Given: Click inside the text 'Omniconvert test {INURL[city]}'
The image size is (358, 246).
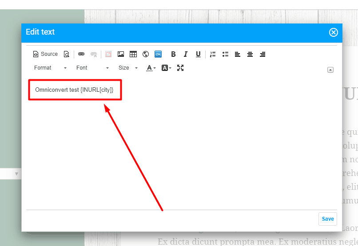Looking at the screenshot, I should click(74, 90).
